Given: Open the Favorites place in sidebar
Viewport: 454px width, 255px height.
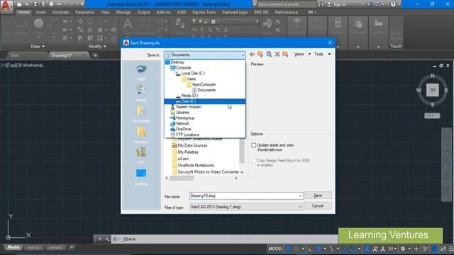Looking at the screenshot, I should [141, 135].
